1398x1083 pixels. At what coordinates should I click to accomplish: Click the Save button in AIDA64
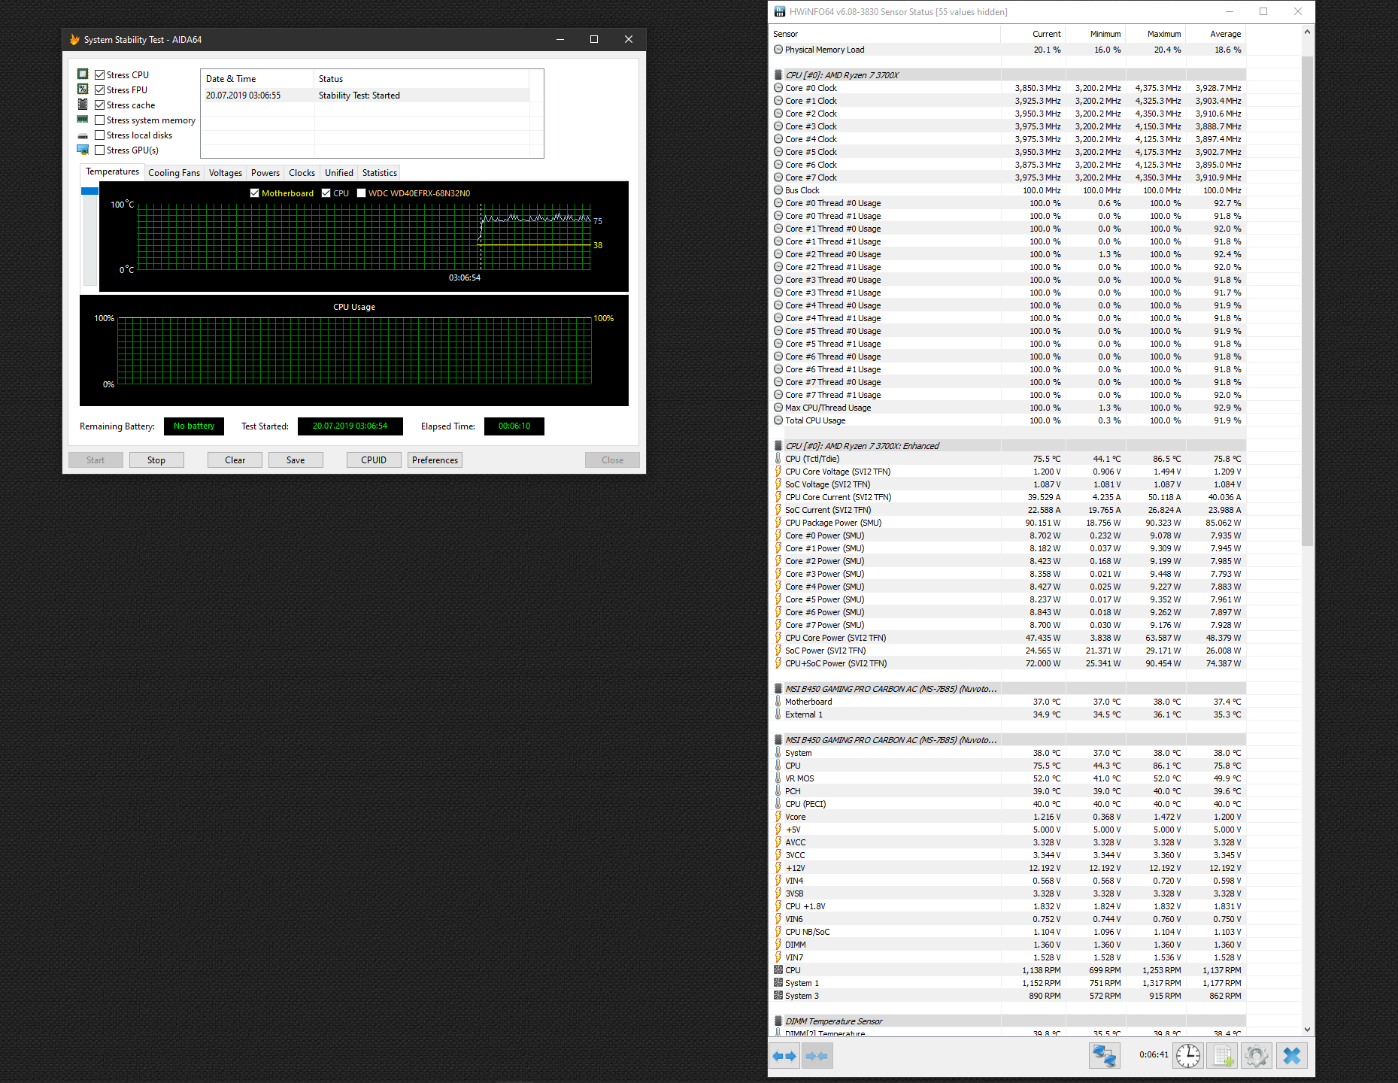296,460
